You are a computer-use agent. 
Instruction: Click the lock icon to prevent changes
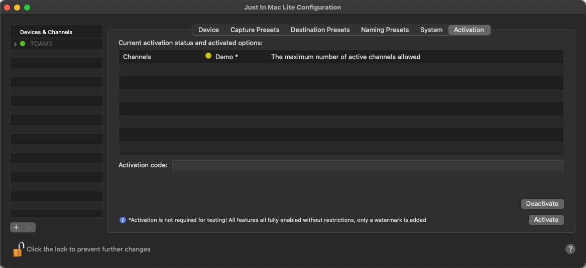tap(19, 249)
